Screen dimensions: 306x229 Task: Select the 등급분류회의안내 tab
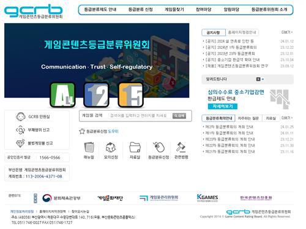tap(218, 118)
